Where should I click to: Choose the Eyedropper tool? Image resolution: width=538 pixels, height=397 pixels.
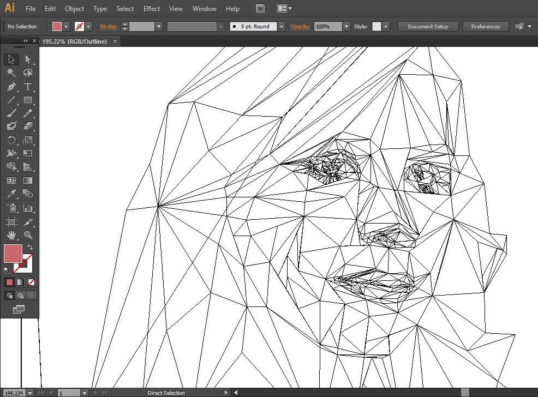[x=11, y=194]
